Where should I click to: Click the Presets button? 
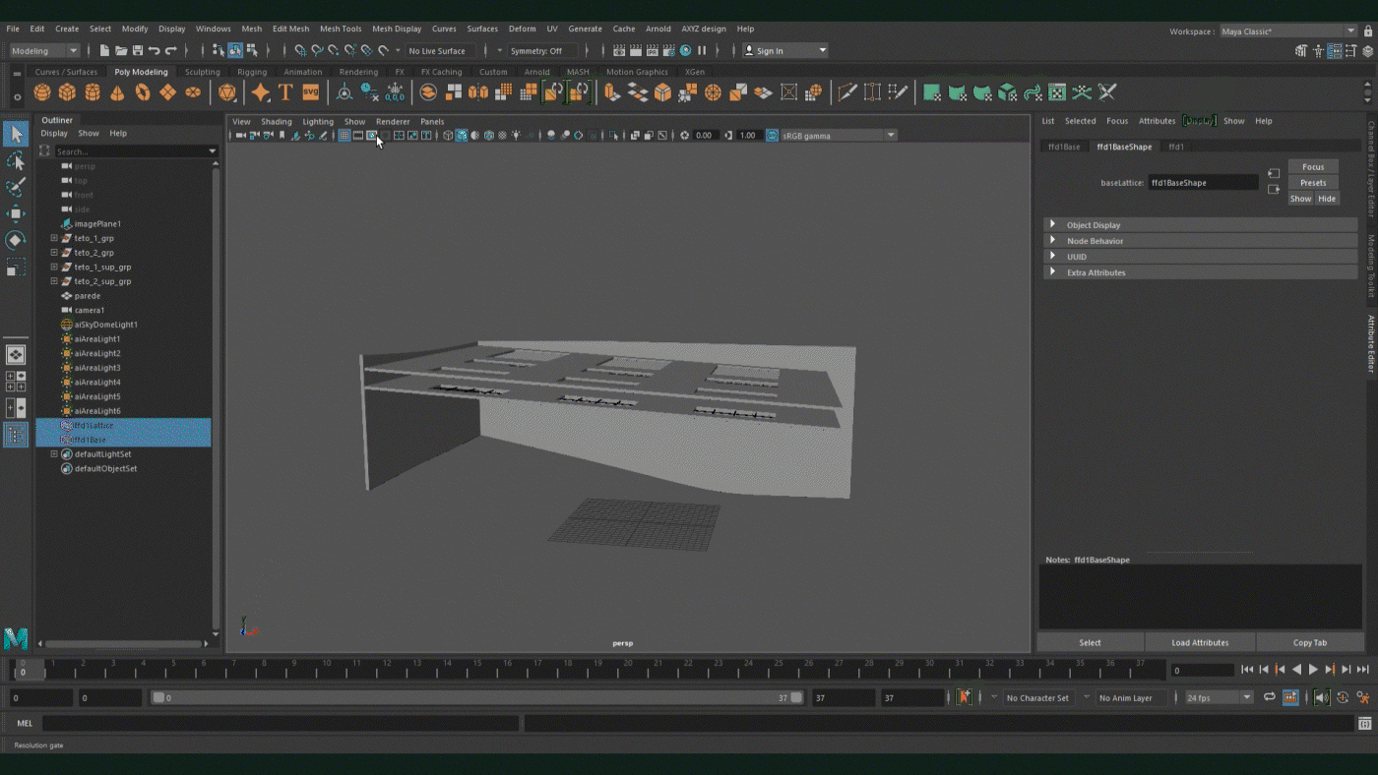1313,183
